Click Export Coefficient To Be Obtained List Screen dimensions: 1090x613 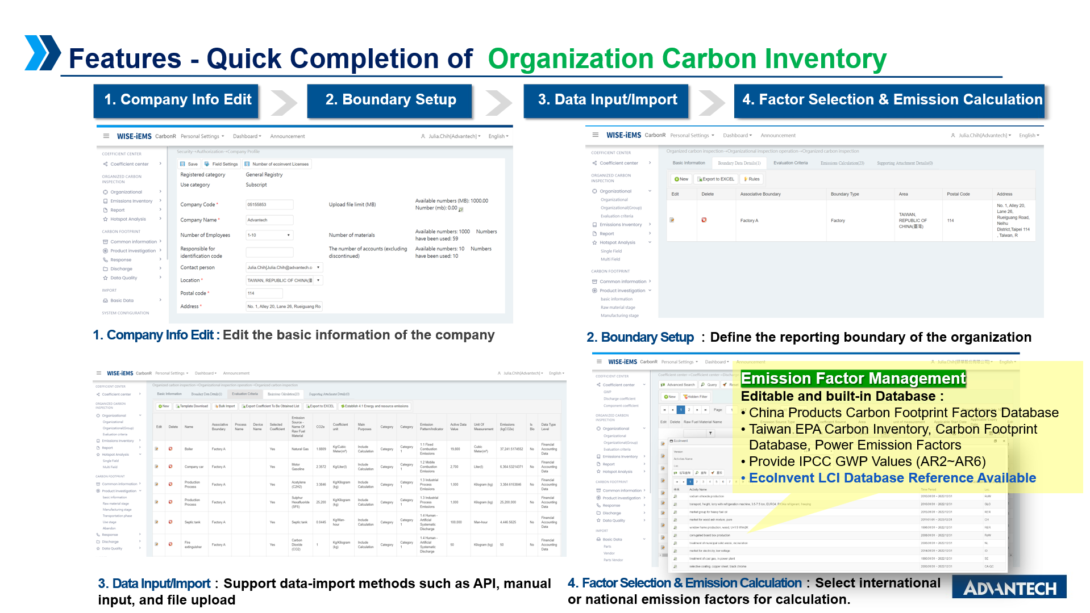coord(270,406)
